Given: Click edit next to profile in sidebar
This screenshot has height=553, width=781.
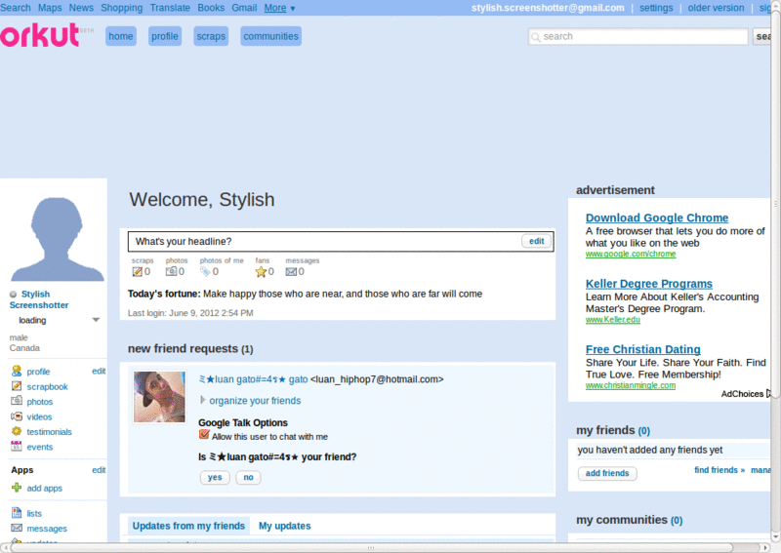Looking at the screenshot, I should coord(99,371).
